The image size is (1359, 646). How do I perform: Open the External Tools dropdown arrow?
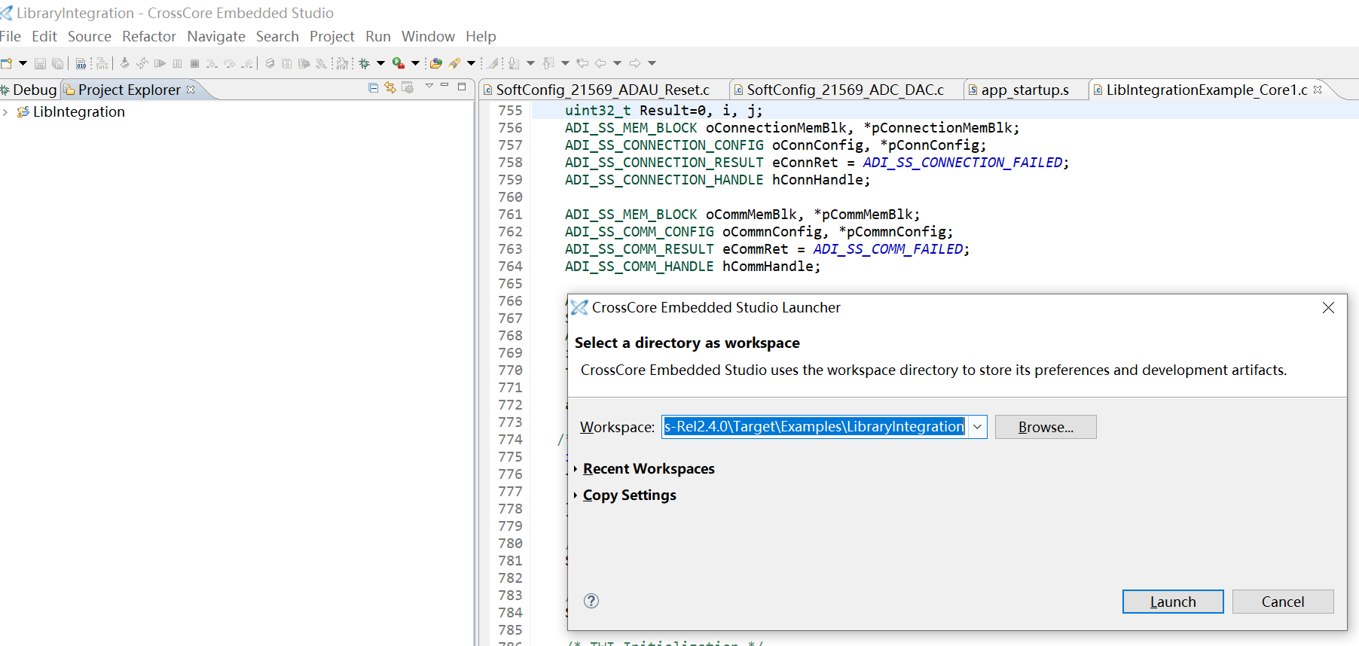tap(415, 63)
